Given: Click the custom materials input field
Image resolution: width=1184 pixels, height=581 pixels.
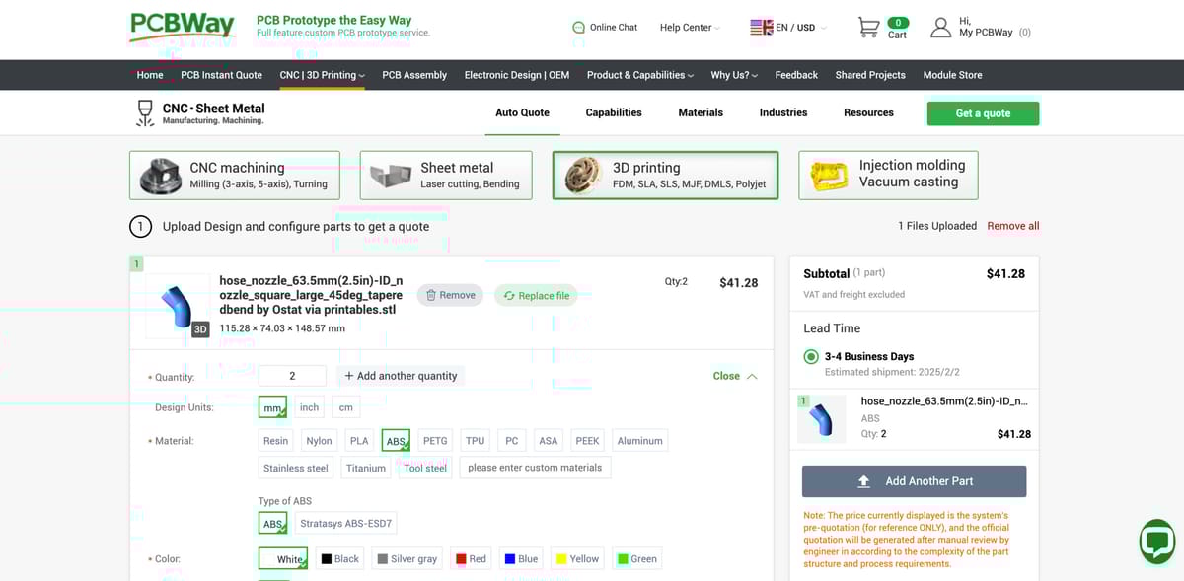Looking at the screenshot, I should pos(535,468).
